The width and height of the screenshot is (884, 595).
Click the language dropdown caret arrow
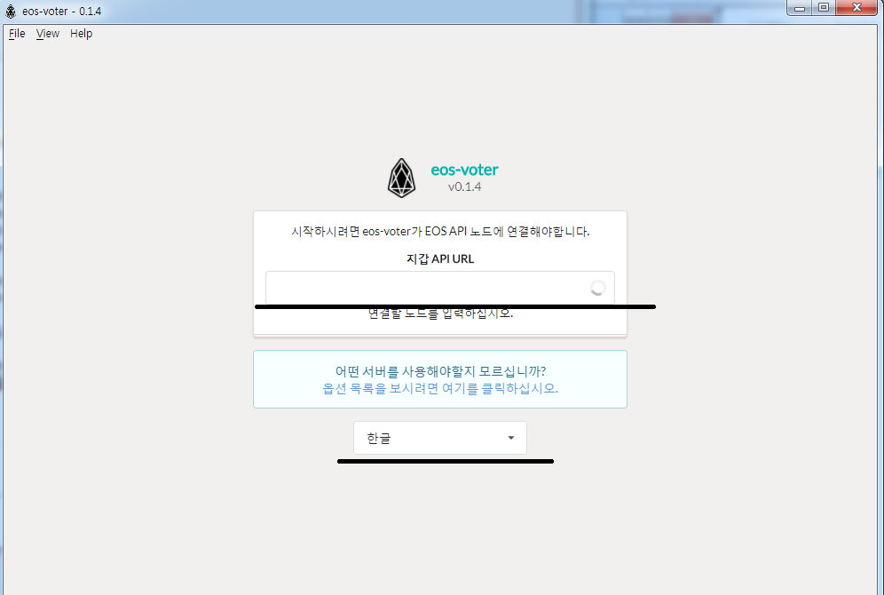click(510, 438)
